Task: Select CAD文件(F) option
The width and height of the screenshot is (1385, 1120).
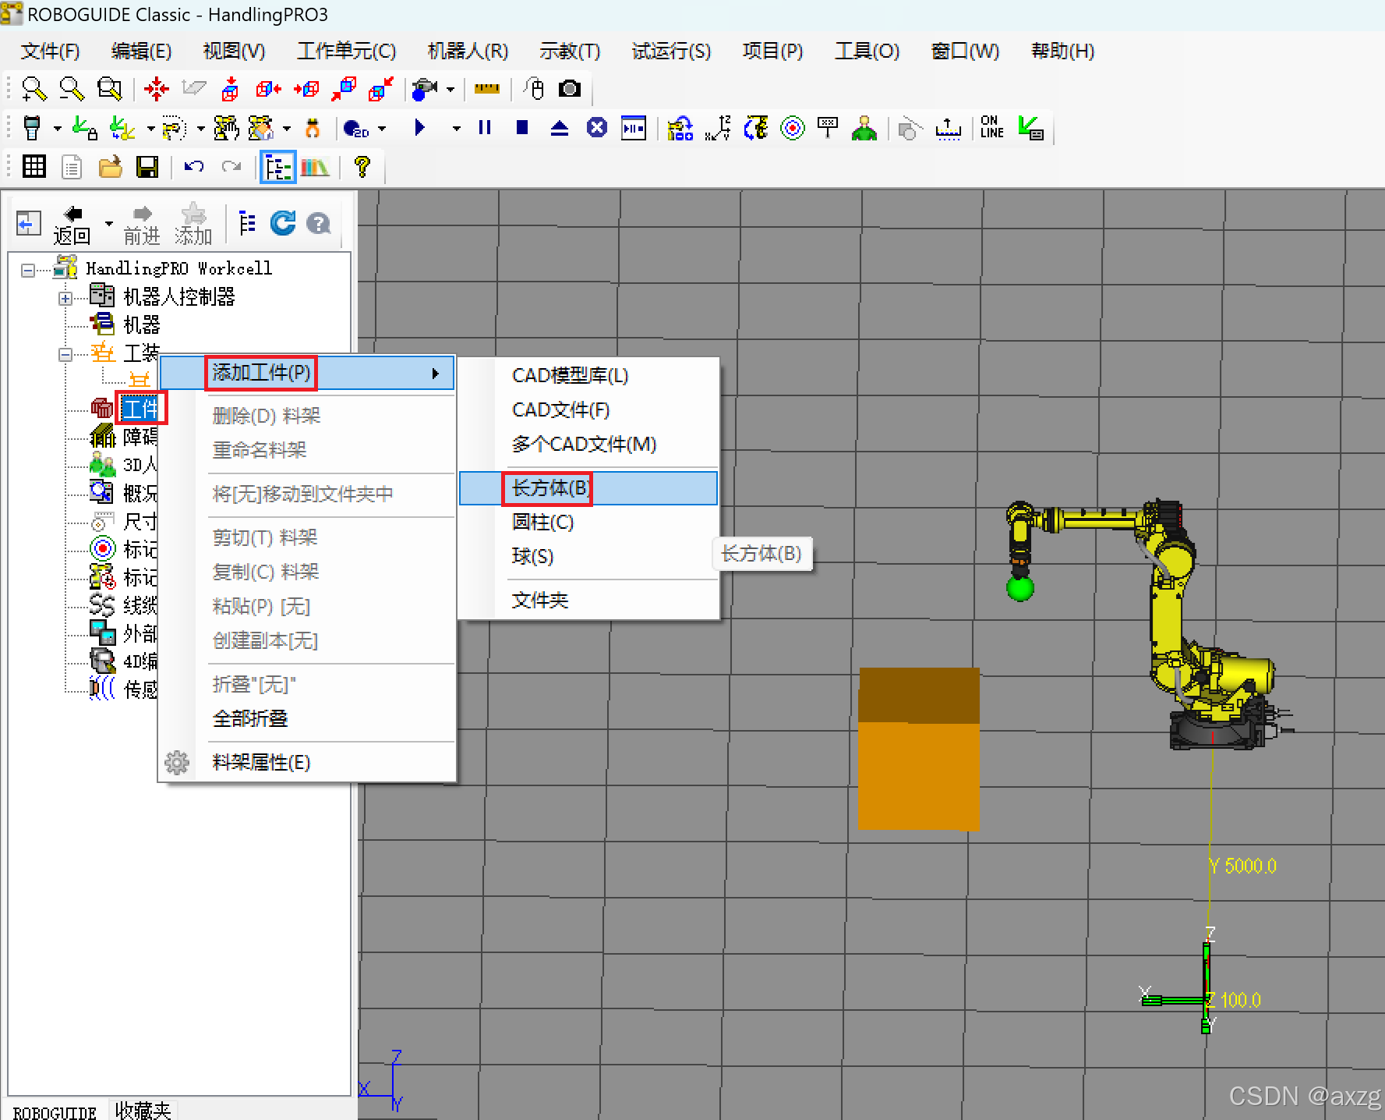Action: (x=588, y=410)
